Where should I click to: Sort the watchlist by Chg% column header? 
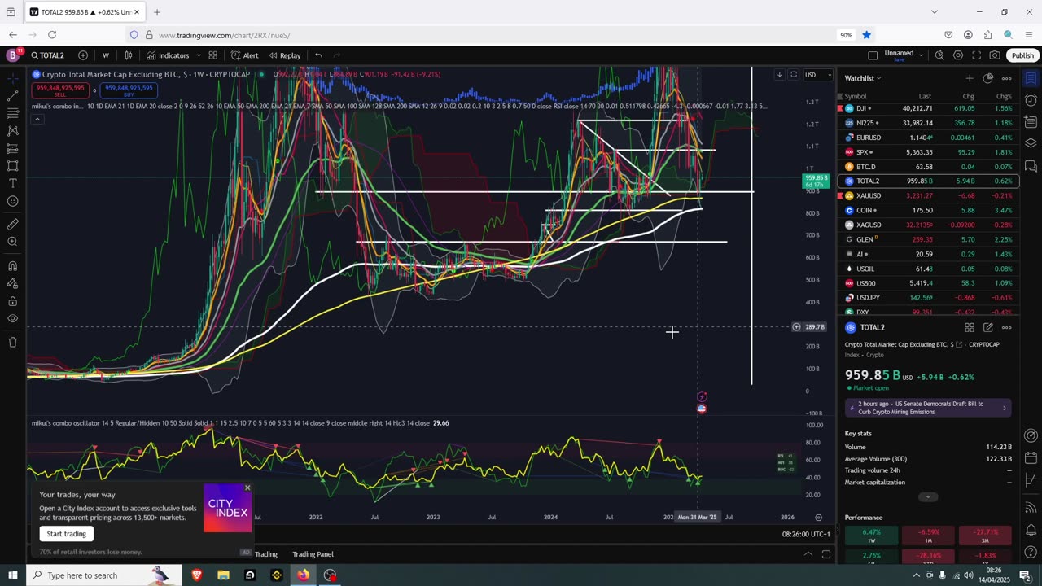click(x=1004, y=96)
